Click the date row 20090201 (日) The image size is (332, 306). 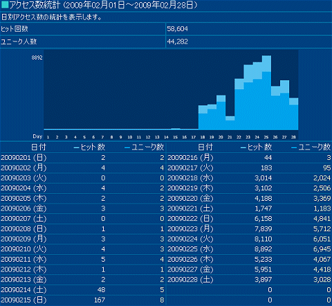click(24, 158)
